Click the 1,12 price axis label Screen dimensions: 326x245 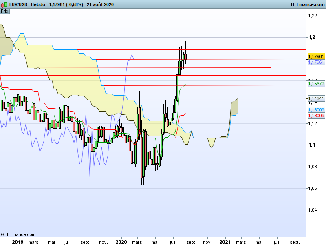pos(313,123)
